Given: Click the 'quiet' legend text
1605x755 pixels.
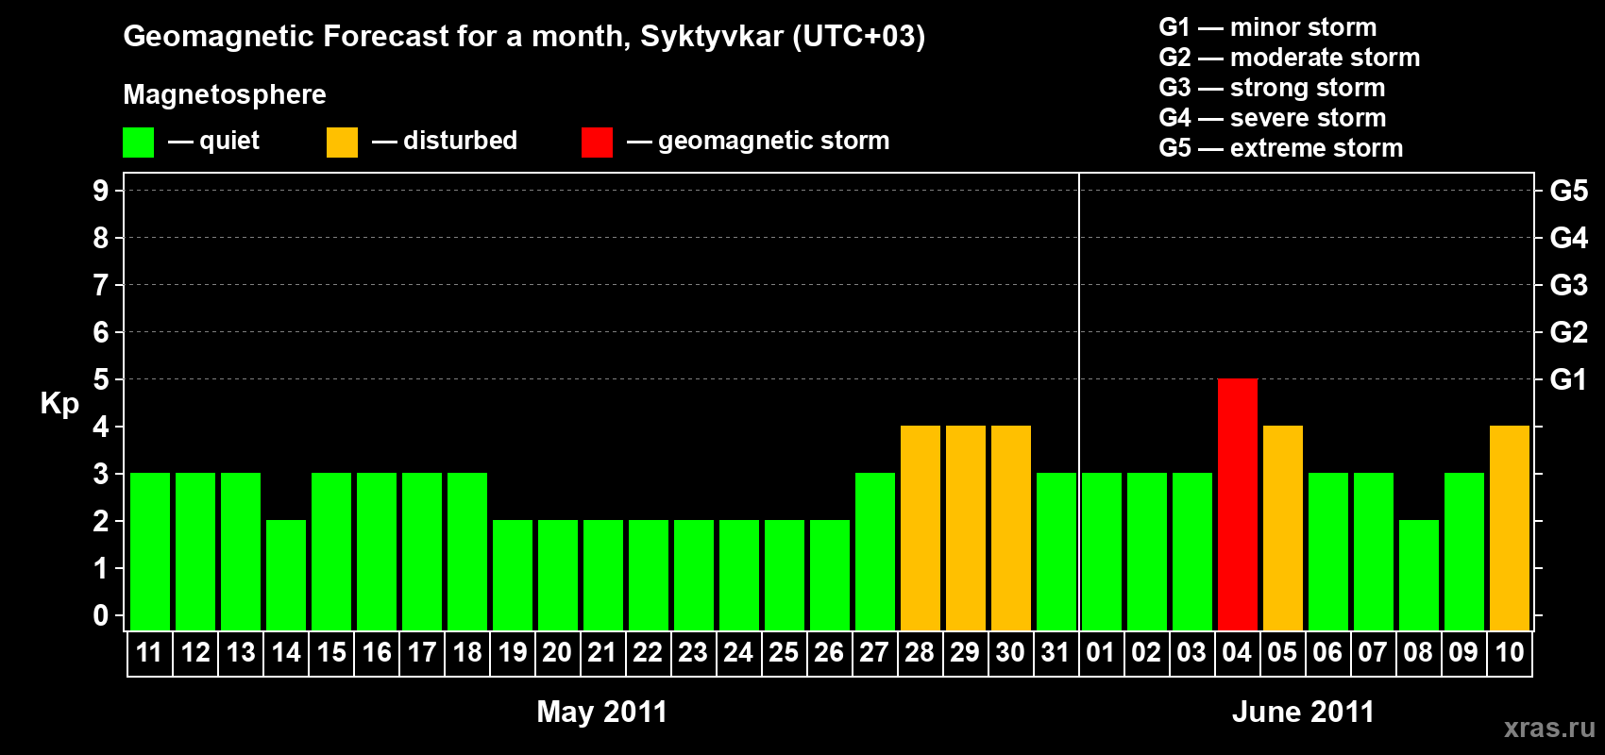Looking at the screenshot, I should [x=229, y=142].
